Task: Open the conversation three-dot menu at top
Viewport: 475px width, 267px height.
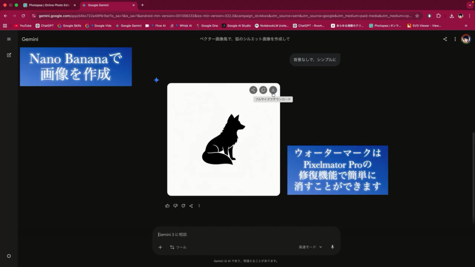Action: coord(455,39)
